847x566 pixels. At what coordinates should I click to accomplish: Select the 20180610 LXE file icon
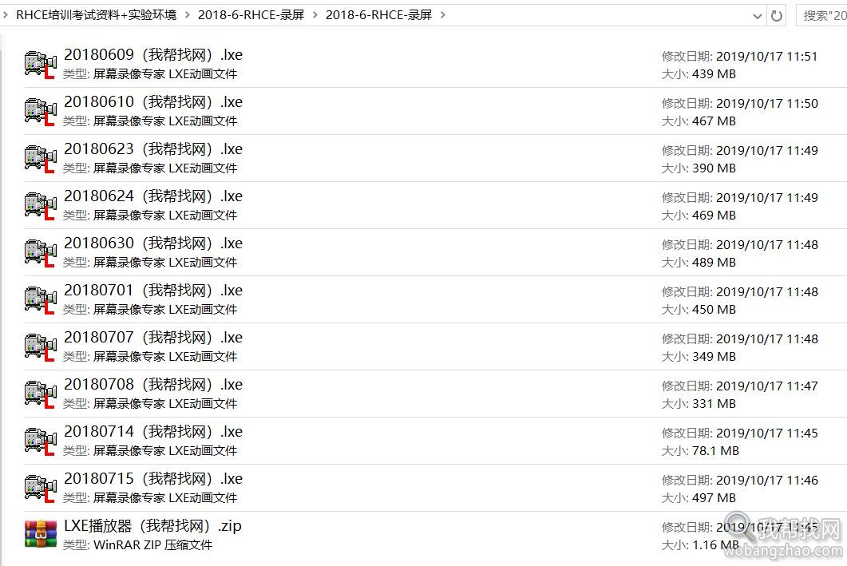click(x=41, y=111)
